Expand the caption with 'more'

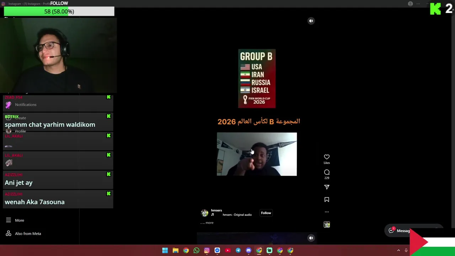(209, 223)
